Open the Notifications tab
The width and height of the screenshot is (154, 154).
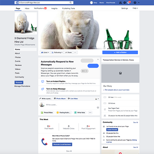(x=40, y=8)
